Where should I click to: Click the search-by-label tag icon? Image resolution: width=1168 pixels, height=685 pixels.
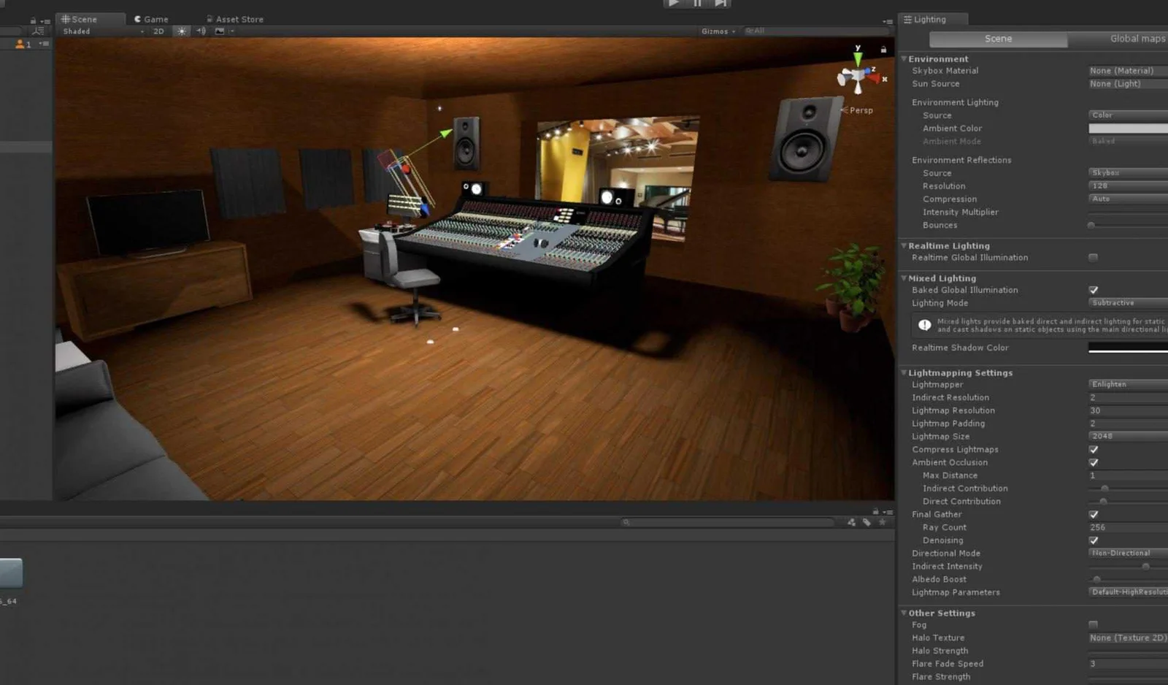coord(867,522)
